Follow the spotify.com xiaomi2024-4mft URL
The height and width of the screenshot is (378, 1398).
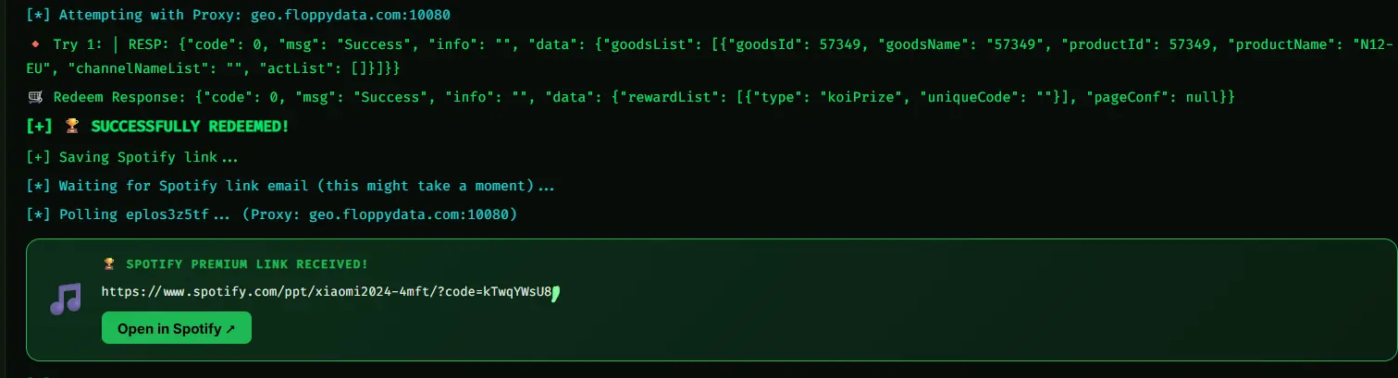[328, 292]
